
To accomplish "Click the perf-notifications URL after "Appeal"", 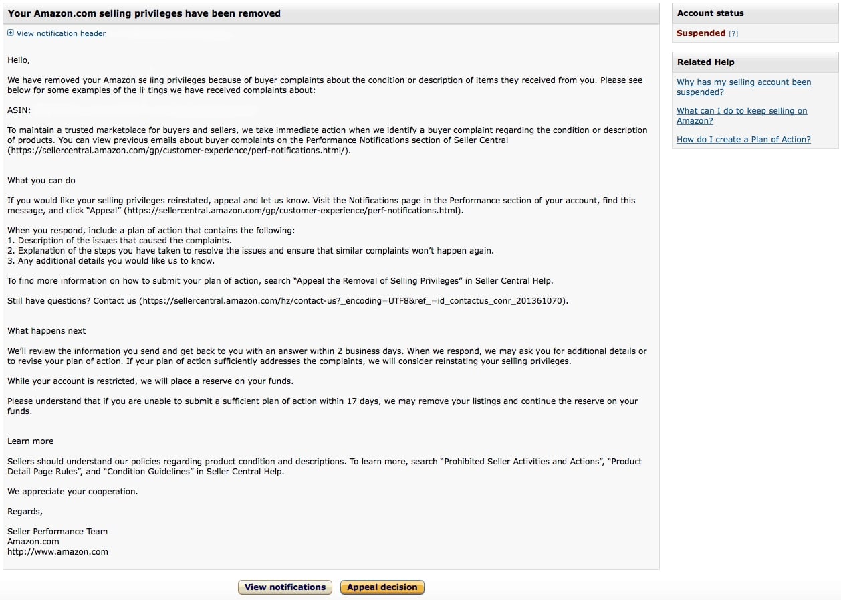I will [x=293, y=211].
